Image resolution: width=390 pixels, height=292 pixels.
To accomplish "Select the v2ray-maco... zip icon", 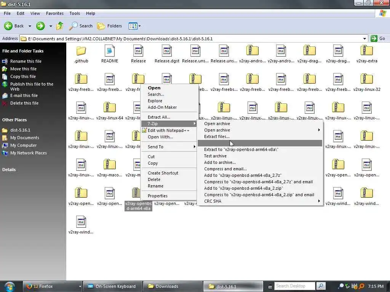I will pyautogui.click(x=110, y=165).
